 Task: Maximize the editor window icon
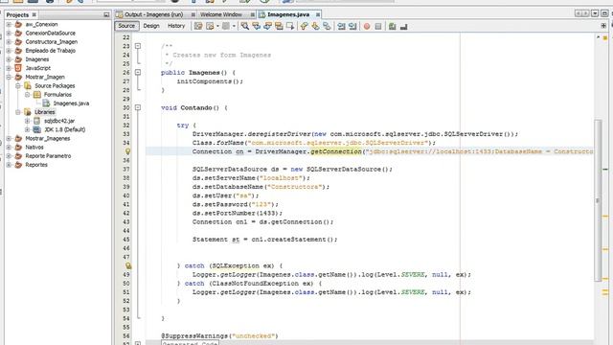(x=604, y=13)
